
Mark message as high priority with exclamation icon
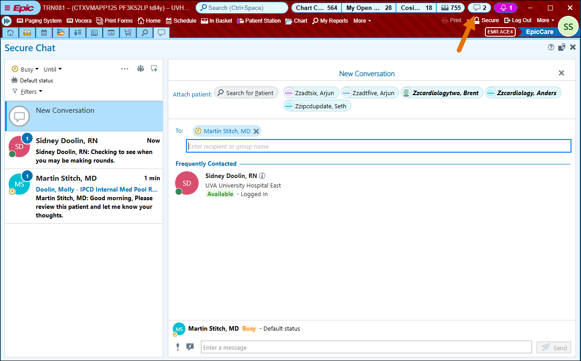point(178,347)
